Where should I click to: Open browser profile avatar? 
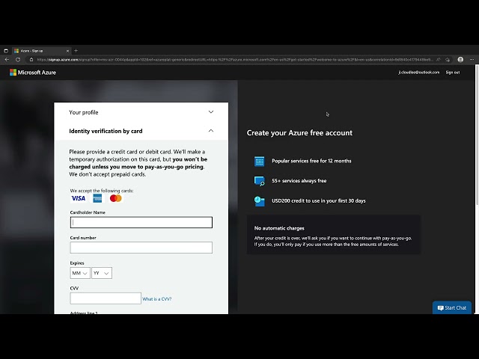tap(460, 60)
